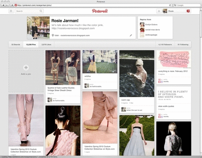Click the magnifier icon in Pinterest search

pos(41,11)
